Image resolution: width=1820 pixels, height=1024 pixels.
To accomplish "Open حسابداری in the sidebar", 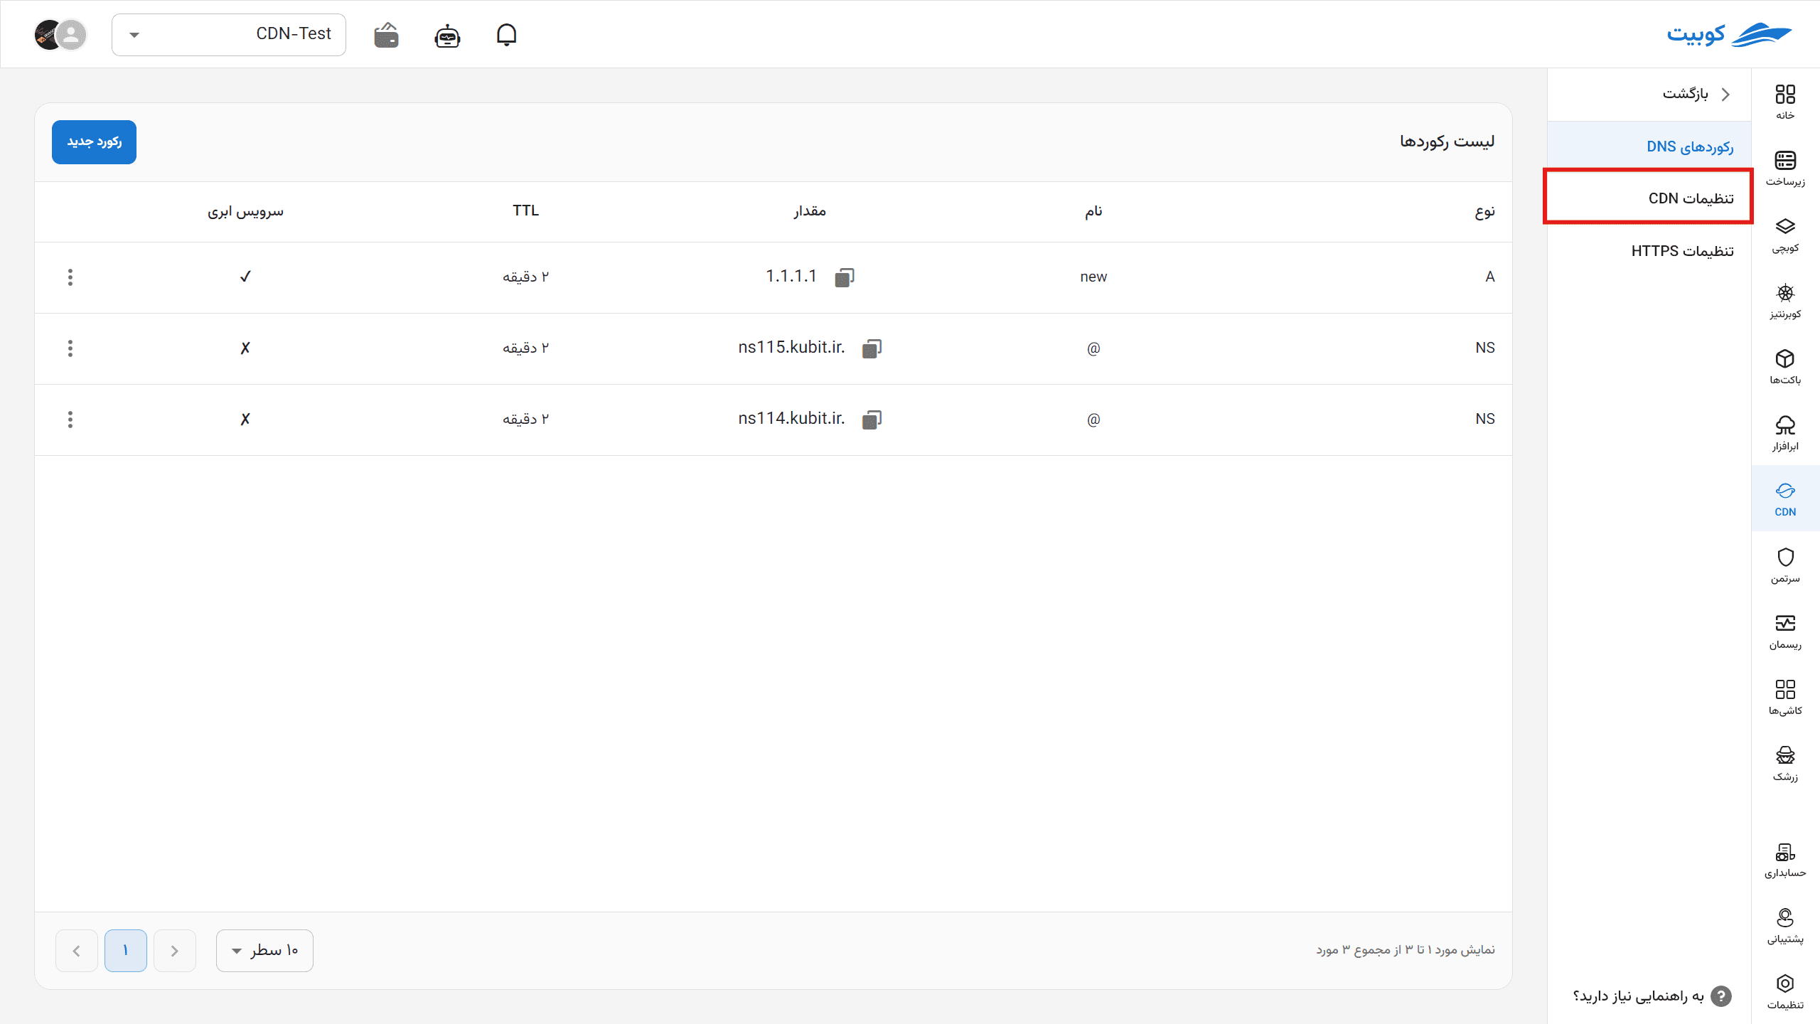I will (x=1785, y=860).
